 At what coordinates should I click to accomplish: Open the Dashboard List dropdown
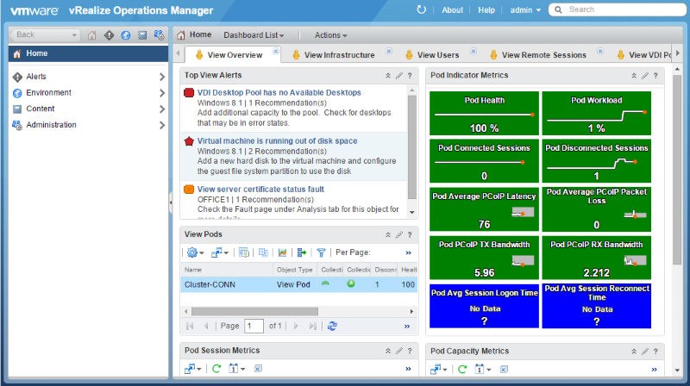[254, 35]
